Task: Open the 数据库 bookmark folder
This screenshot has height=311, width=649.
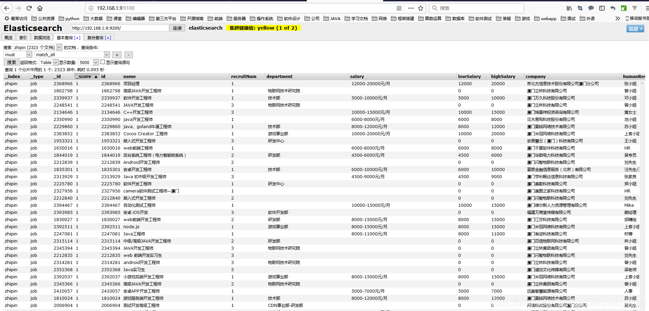Action: [x=455, y=18]
